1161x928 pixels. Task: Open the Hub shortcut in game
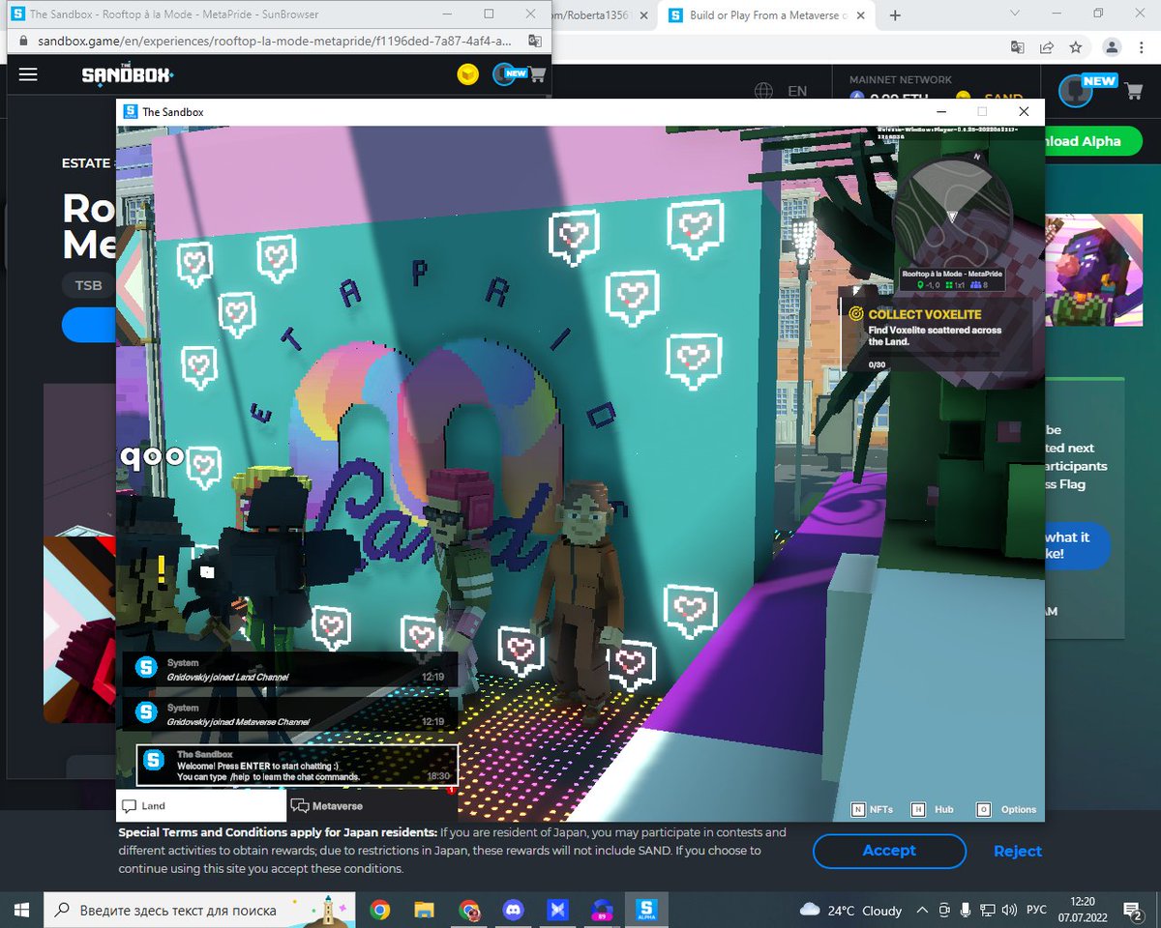[933, 809]
